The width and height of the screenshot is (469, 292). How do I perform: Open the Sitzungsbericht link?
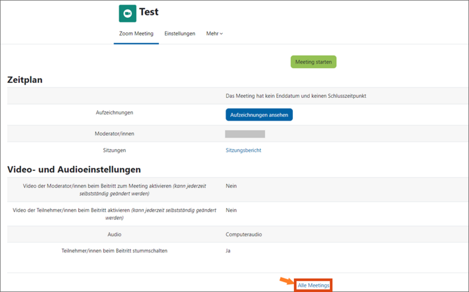pyautogui.click(x=243, y=150)
